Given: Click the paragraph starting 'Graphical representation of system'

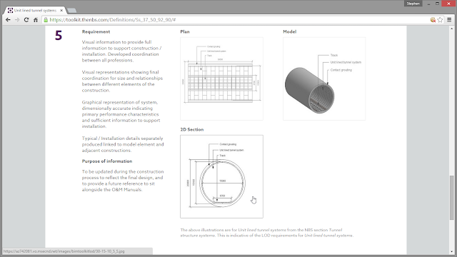Looking at the screenshot, I should [x=121, y=114].
